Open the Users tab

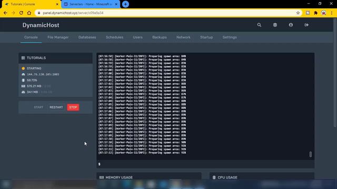(137, 37)
